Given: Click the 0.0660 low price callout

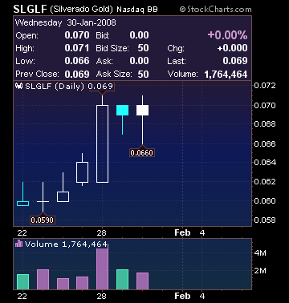Looking at the screenshot, I should (142, 153).
